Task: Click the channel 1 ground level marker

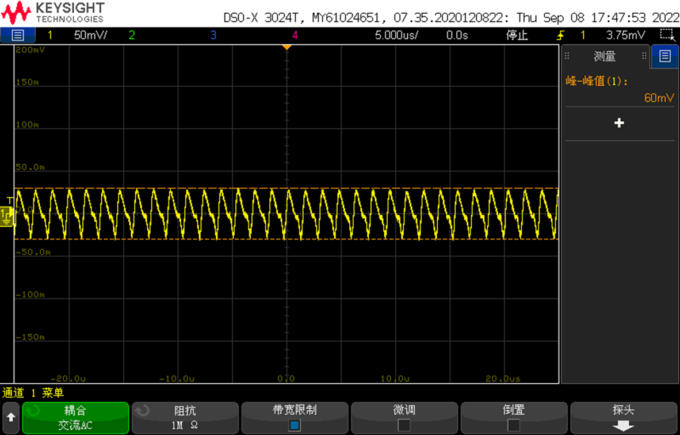Action: point(6,216)
